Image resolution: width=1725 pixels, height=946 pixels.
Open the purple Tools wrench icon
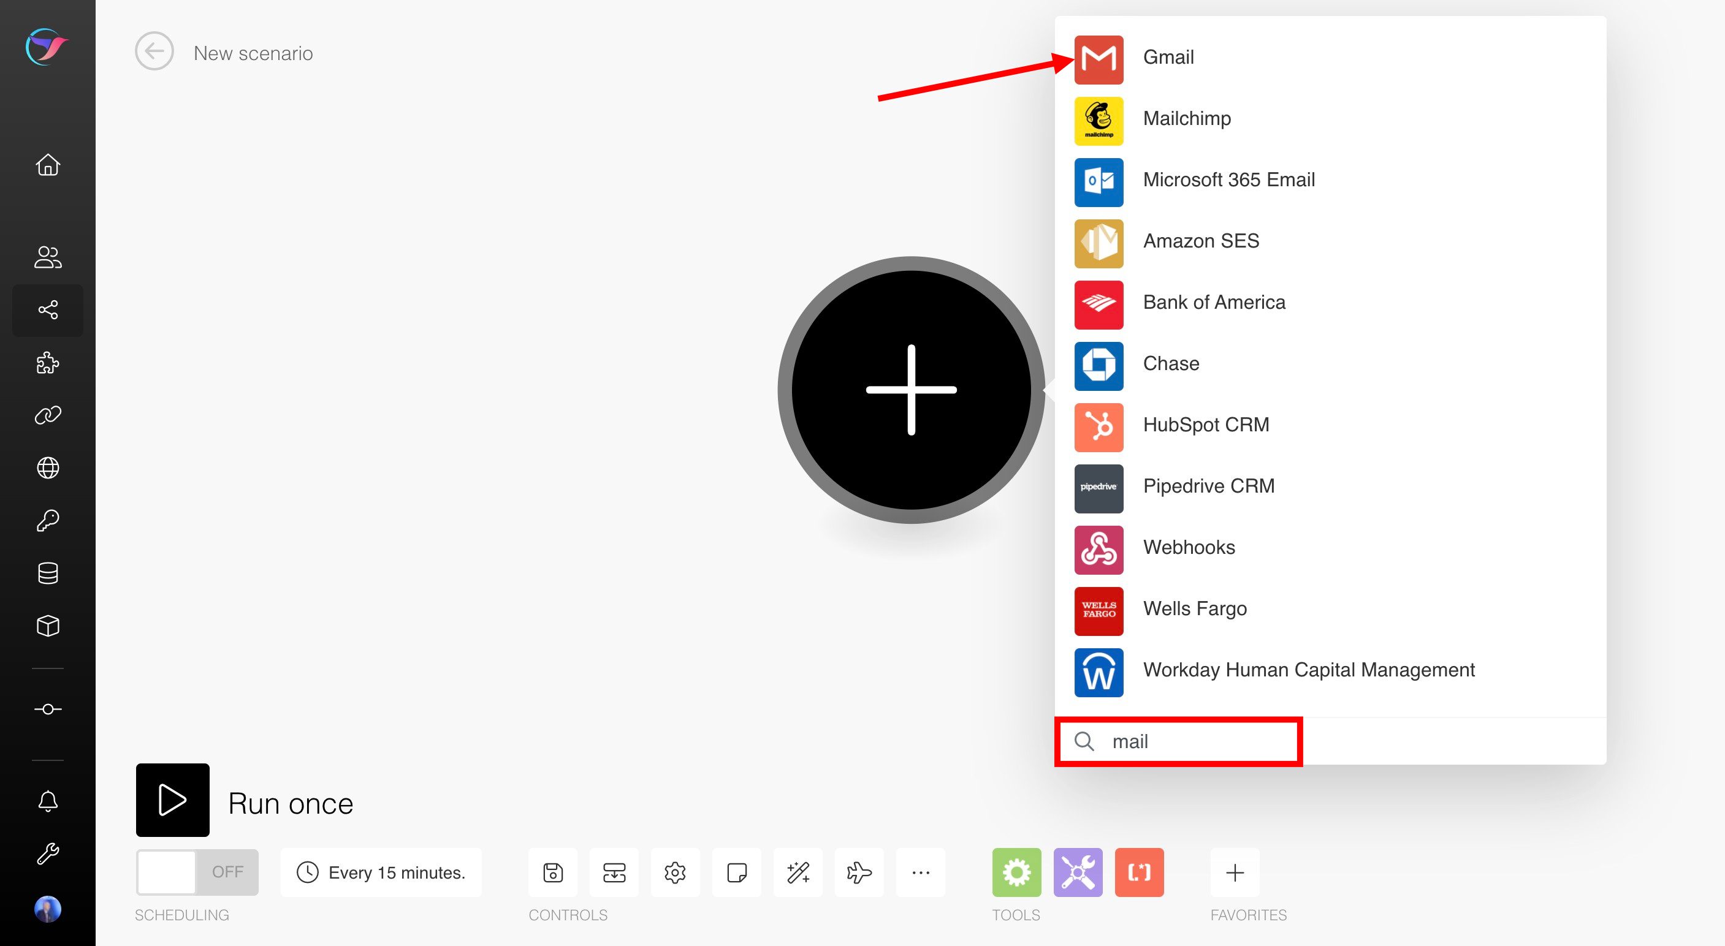pos(1078,872)
